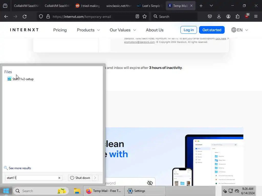Click See more results
The width and height of the screenshot is (262, 196).
18,168
